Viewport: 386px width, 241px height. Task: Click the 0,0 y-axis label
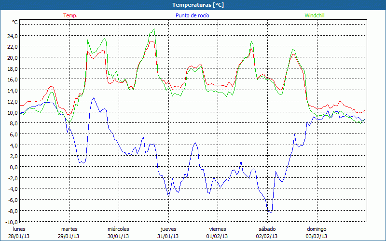(x=13, y=167)
